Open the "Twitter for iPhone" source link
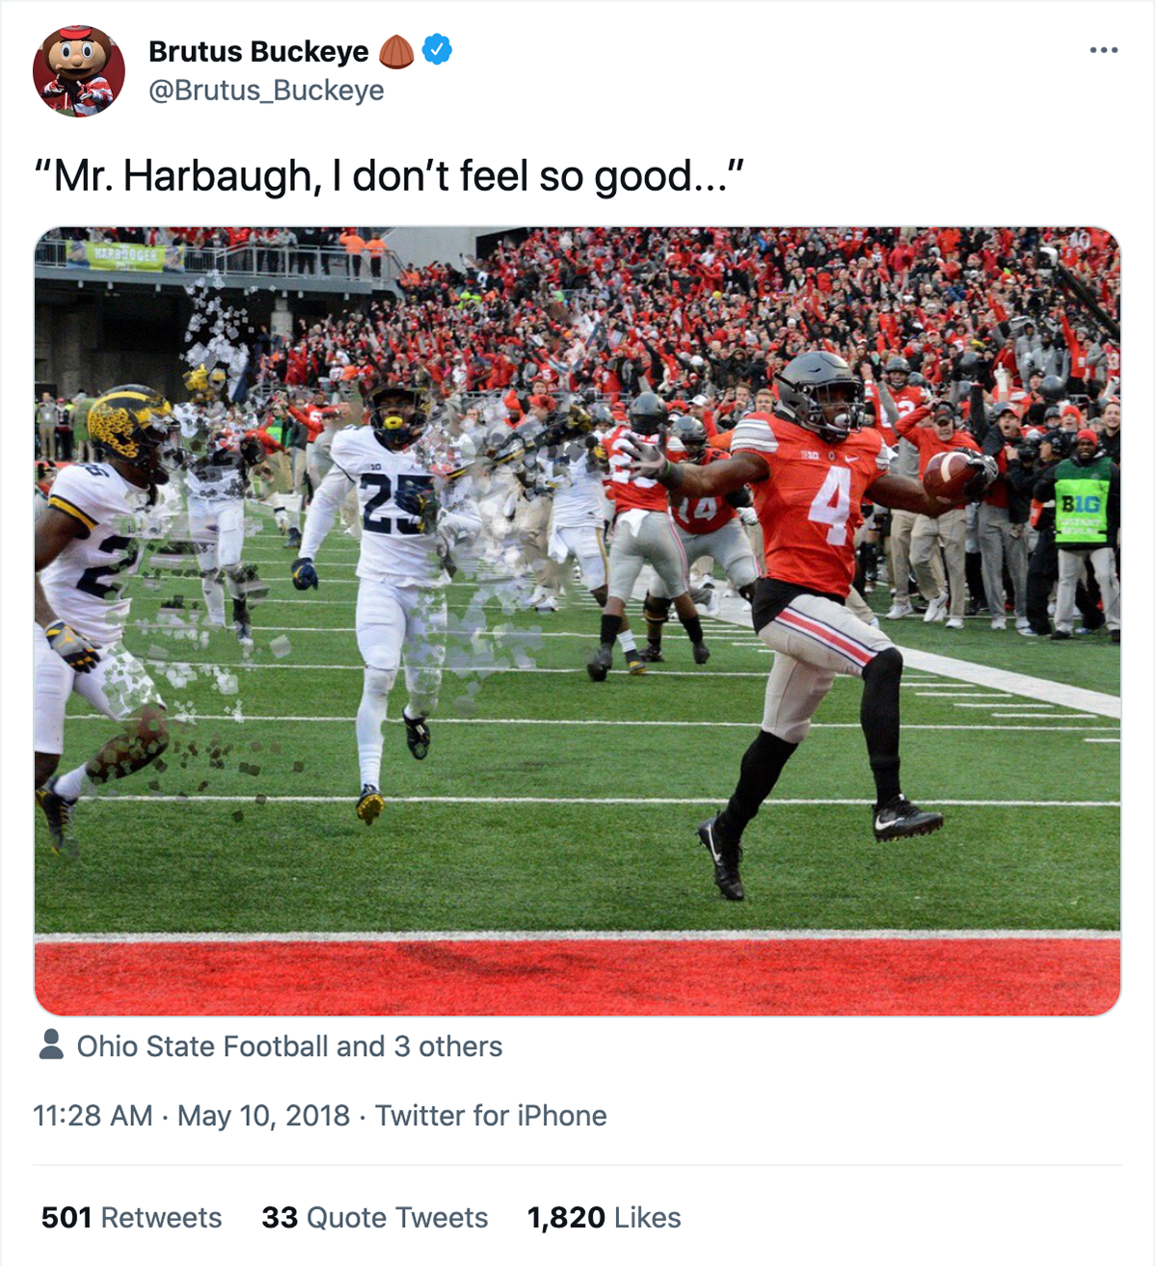This screenshot has height=1266, width=1157. point(491,1116)
